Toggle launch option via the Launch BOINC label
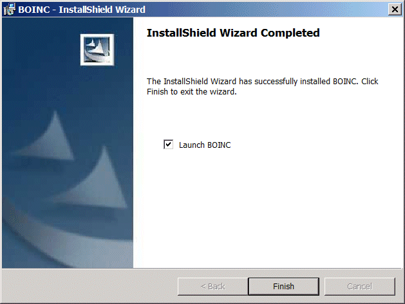The image size is (405, 304). pos(205,145)
